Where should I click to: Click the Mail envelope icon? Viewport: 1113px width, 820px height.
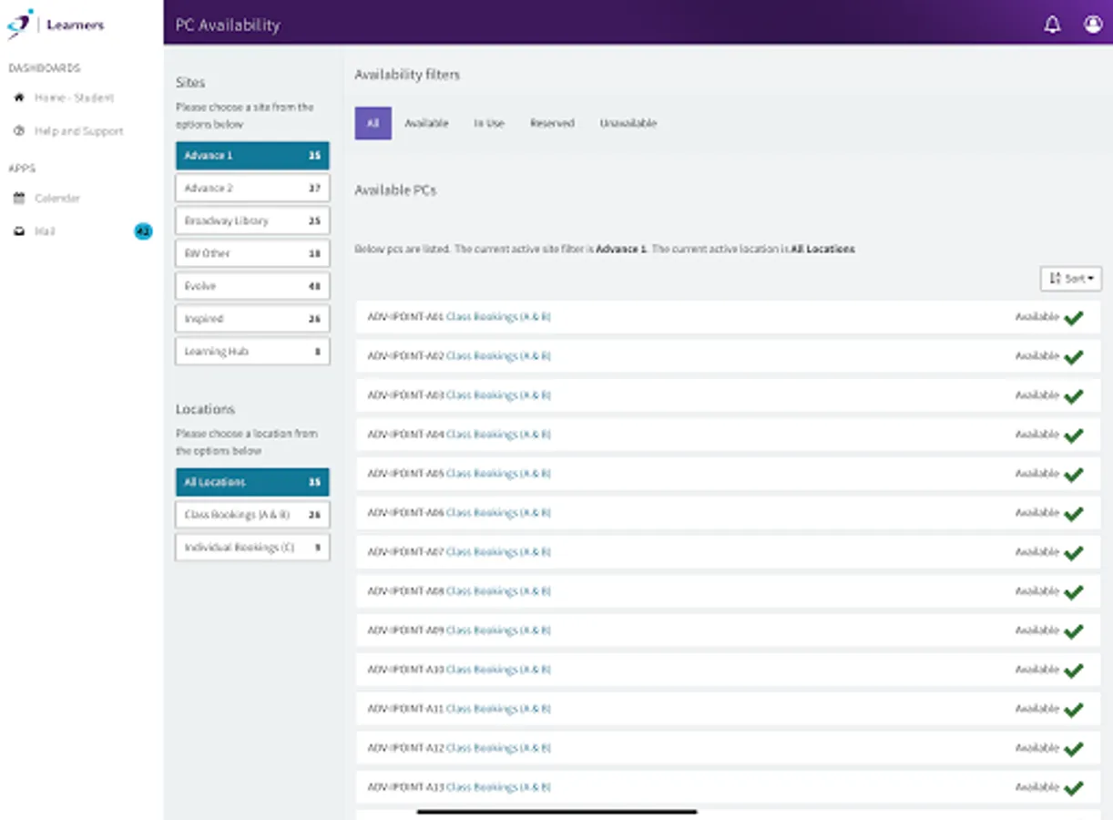(x=18, y=231)
